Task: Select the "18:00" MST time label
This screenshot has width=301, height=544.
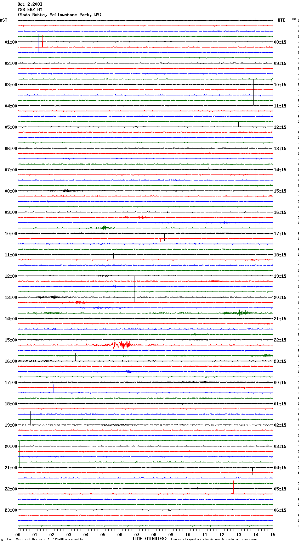Action: [11, 404]
